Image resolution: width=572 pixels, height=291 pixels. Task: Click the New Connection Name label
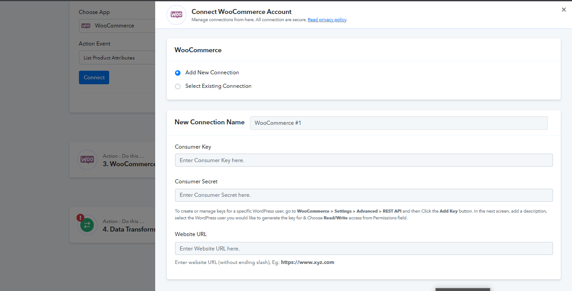[209, 122]
